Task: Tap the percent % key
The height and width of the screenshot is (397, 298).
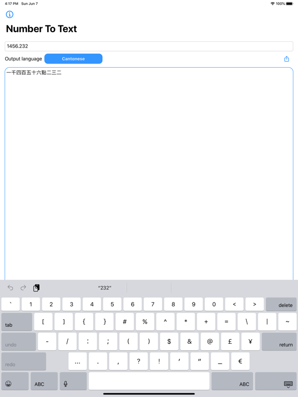Action: tap(145, 322)
